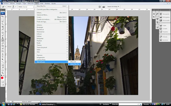171x106 pixels.
Task: Select the Clone Stamp tool
Action: click(x=3, y=38)
